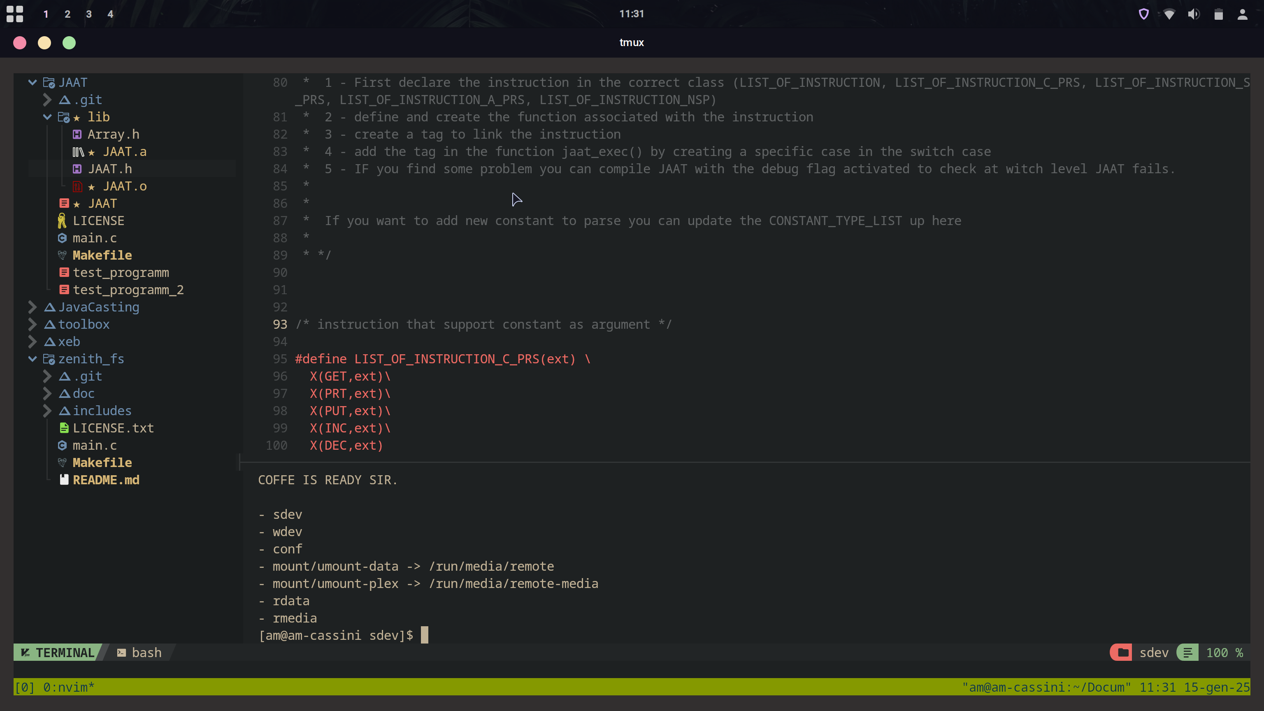Open the user account tray icon

[x=1243, y=14]
